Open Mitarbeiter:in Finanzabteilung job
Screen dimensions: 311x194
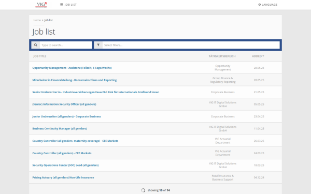pyautogui.click(x=74, y=80)
